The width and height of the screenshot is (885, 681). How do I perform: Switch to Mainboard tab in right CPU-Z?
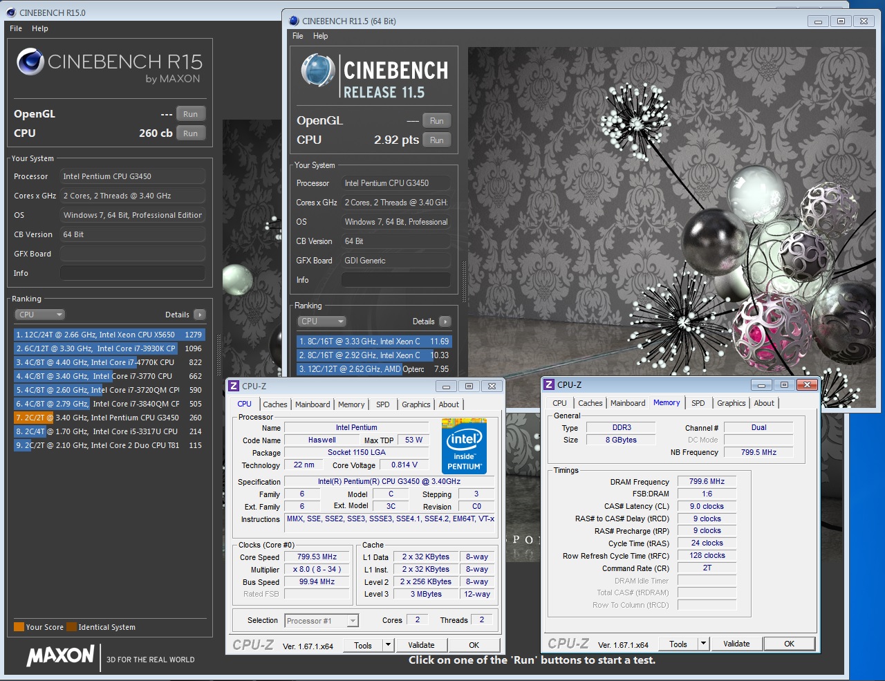(x=628, y=403)
